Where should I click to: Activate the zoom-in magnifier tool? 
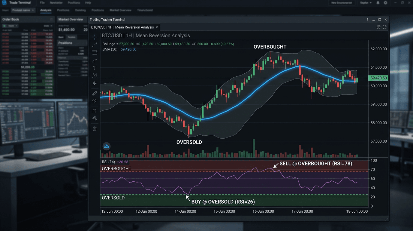pos(95,101)
